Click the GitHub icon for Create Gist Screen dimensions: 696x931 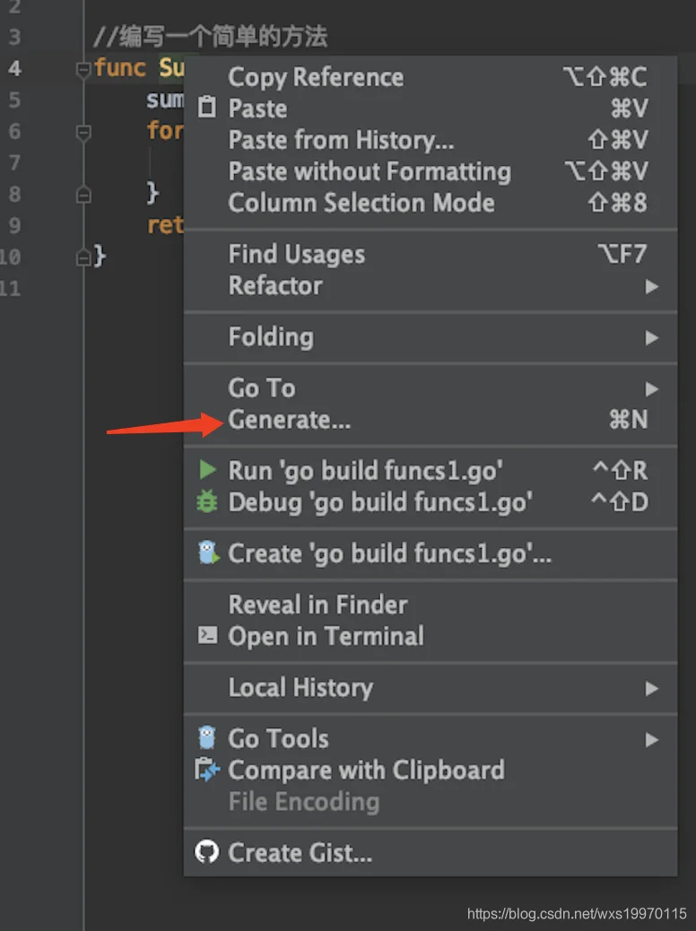(206, 852)
